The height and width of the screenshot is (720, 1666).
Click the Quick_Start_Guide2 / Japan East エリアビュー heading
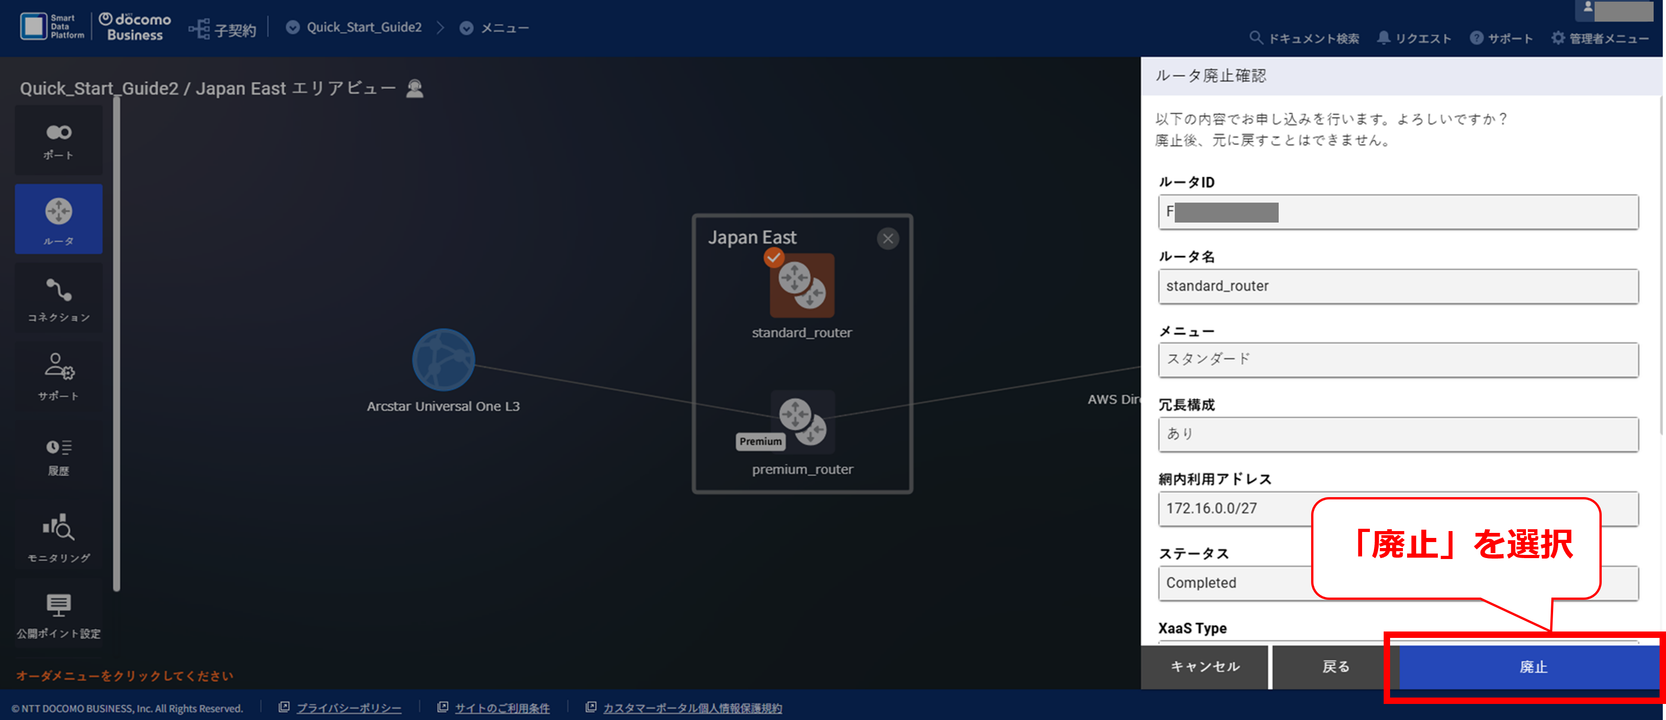pyautogui.click(x=208, y=89)
